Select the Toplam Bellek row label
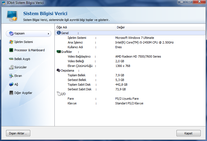 pyautogui.click(x=76, y=75)
